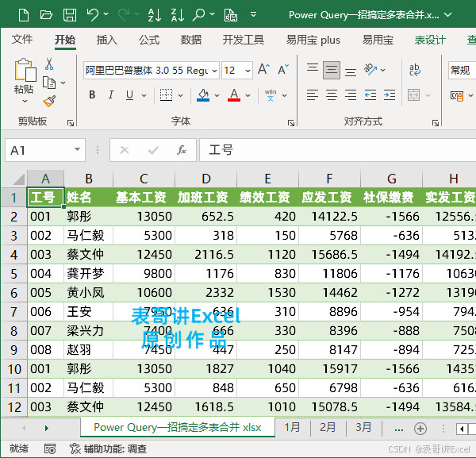Show phonetic guide wén icon

point(271,95)
